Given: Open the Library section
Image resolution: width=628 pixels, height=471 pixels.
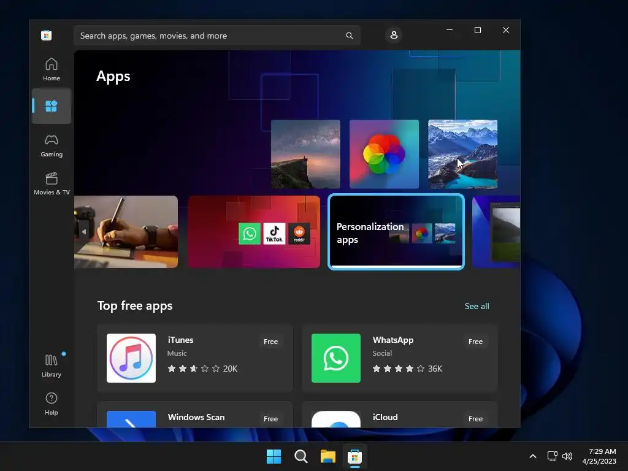Looking at the screenshot, I should tap(52, 366).
